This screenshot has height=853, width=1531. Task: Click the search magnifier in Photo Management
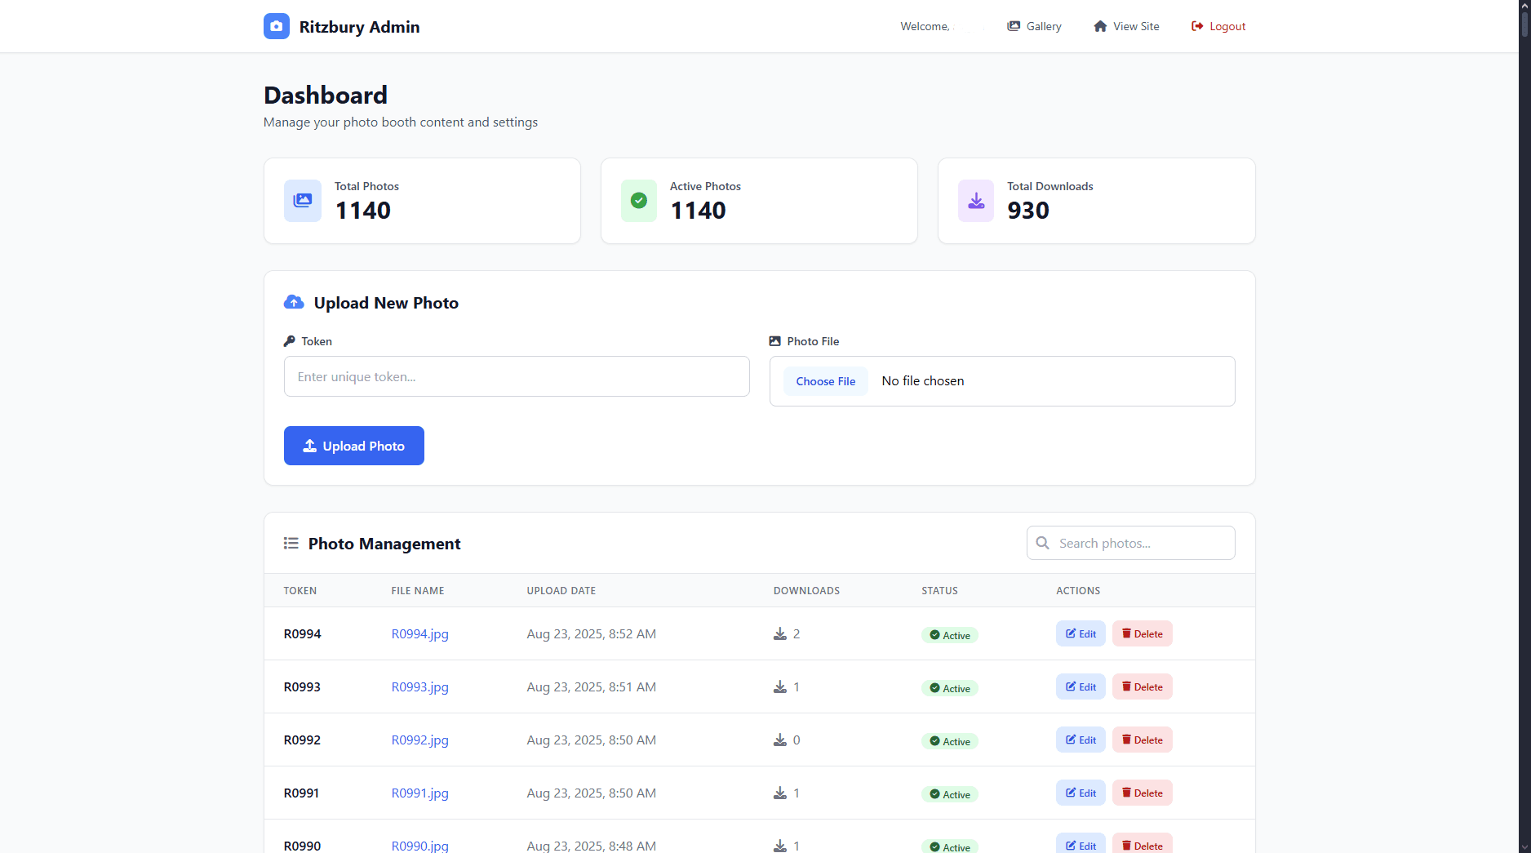1042,542
